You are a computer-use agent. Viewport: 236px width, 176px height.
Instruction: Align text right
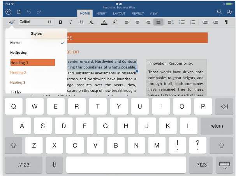148,22
